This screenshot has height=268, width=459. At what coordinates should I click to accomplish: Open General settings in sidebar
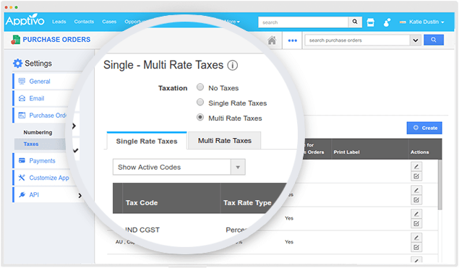click(40, 82)
